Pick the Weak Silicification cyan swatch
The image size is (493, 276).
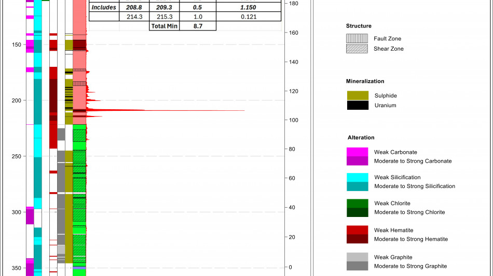[357, 178]
